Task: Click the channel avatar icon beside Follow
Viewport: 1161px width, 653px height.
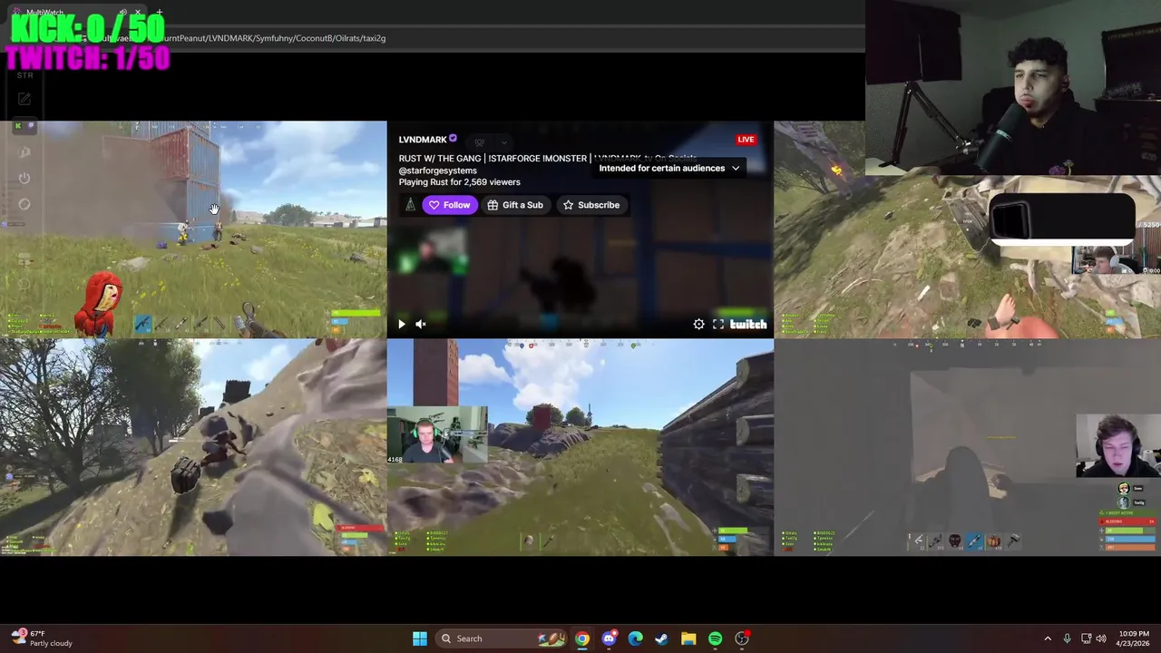Action: point(410,205)
